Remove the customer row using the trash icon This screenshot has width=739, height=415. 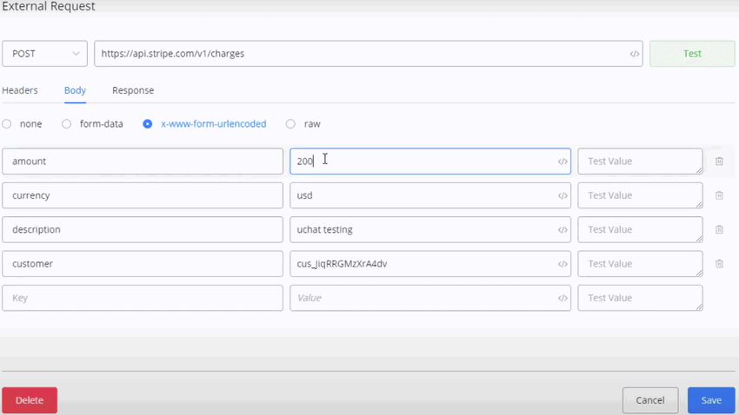[x=719, y=264]
